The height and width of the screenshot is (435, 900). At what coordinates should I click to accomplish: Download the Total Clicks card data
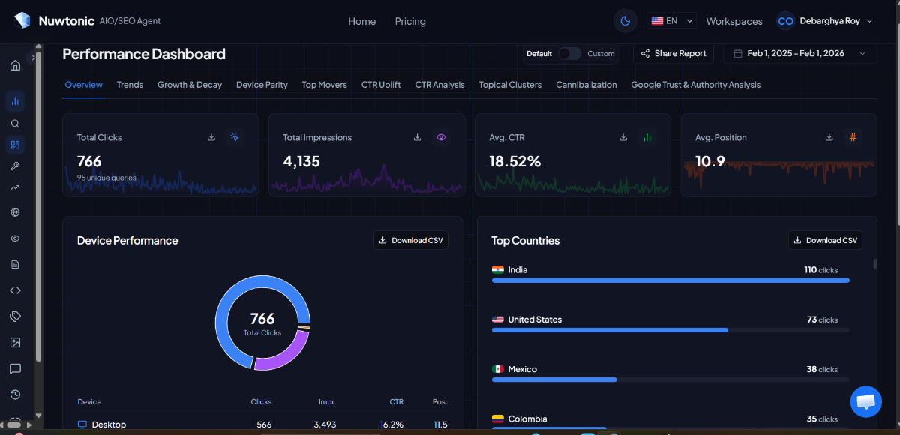click(211, 137)
